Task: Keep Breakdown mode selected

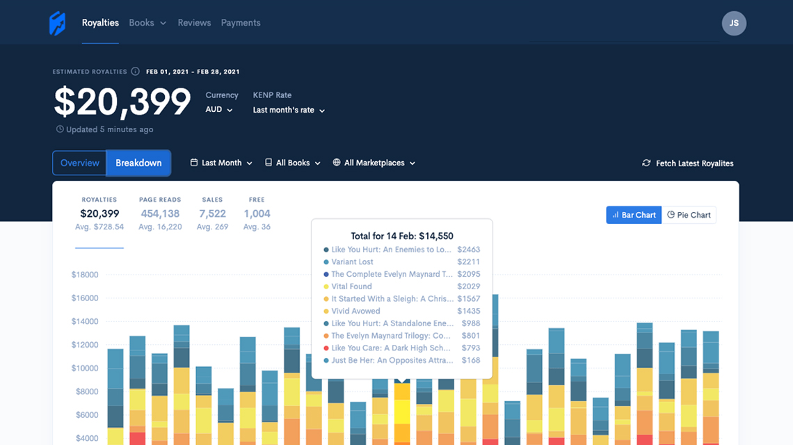Action: pos(138,163)
